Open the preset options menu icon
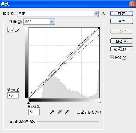The image size is (136, 133). 103,13
